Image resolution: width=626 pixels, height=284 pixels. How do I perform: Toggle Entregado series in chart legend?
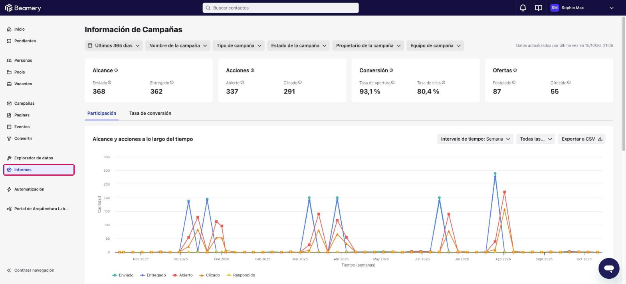153,275
